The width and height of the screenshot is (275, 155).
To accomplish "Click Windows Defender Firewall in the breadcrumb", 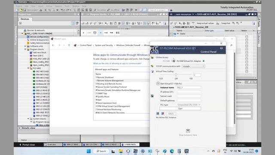I will 128,45.
